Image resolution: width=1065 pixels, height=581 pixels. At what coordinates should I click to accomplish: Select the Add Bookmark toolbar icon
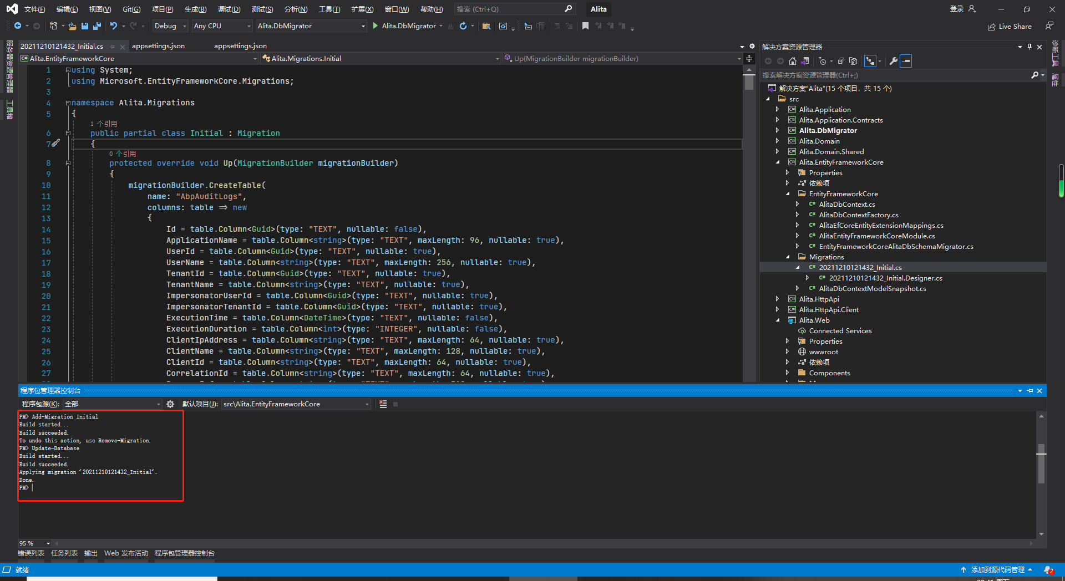586,26
